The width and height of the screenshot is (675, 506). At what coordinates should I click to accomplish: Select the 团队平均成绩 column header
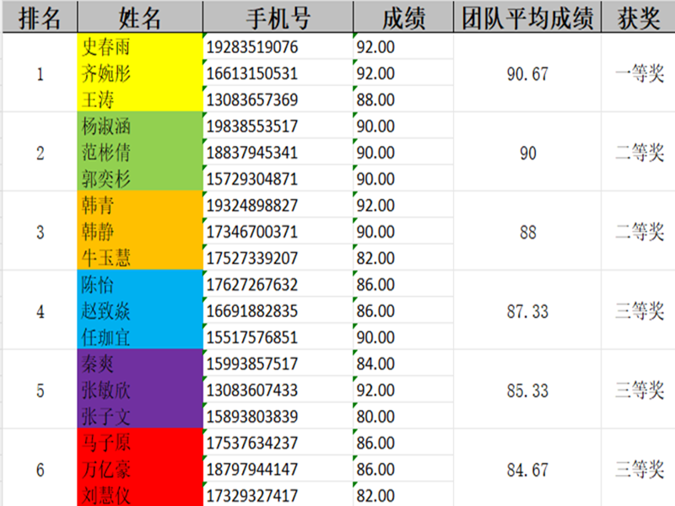[526, 17]
